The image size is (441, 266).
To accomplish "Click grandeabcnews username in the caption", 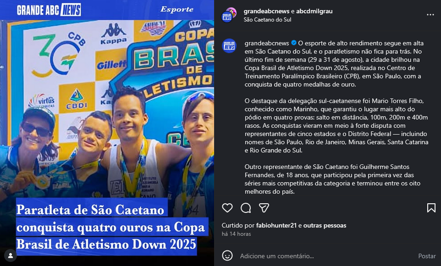I will [x=267, y=43].
